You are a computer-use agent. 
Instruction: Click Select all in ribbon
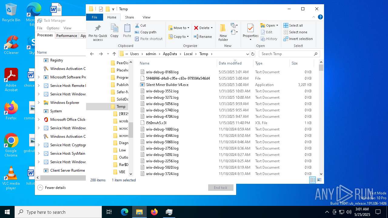pyautogui.click(x=293, y=25)
